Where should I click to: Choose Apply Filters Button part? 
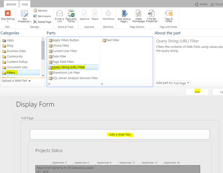click(64, 40)
